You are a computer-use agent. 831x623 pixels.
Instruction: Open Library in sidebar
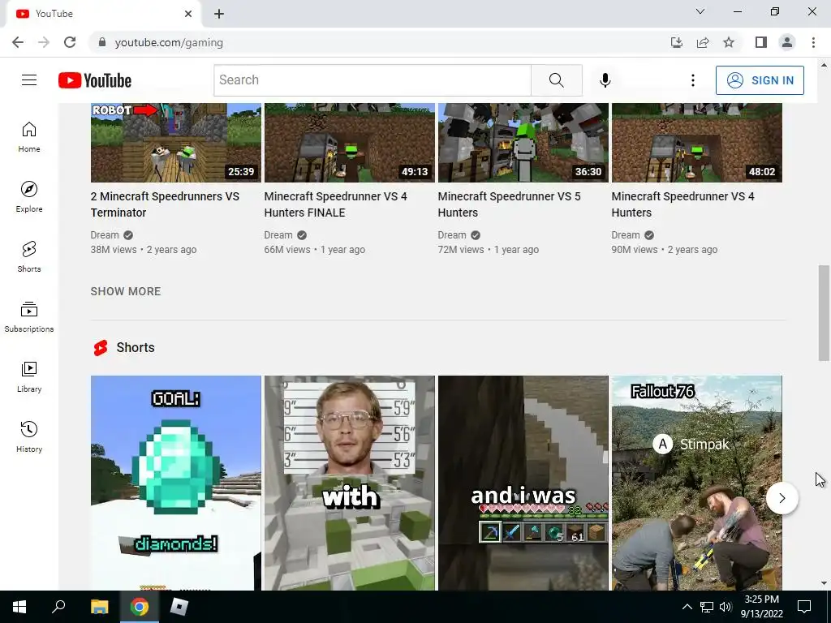coord(29,376)
